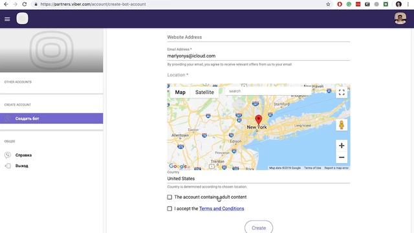Click the browser forward arrow
The height and width of the screenshot is (233, 414).
pyautogui.click(x=15, y=5)
